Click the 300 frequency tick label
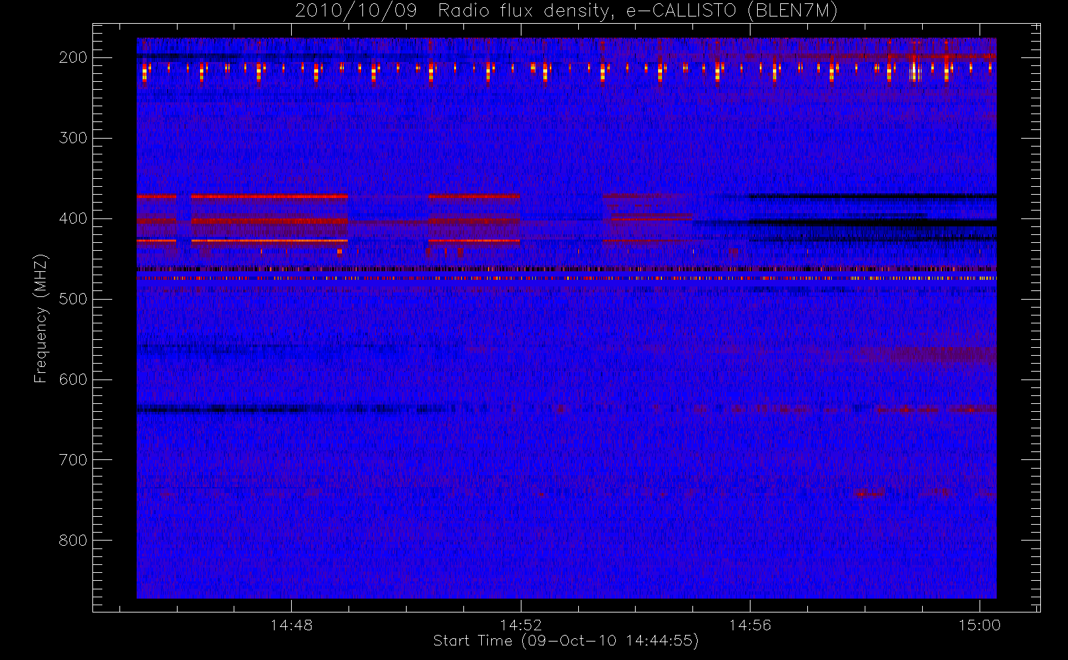This screenshot has height=660, width=1068. (73, 138)
